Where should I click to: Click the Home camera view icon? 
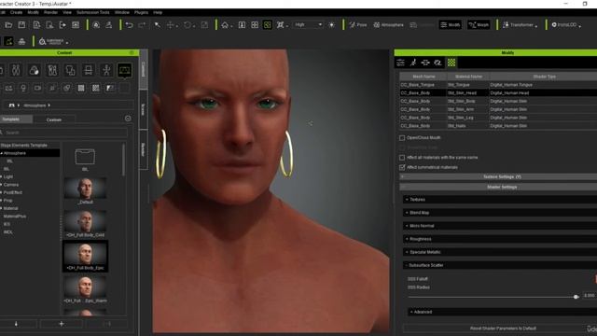tap(225, 25)
